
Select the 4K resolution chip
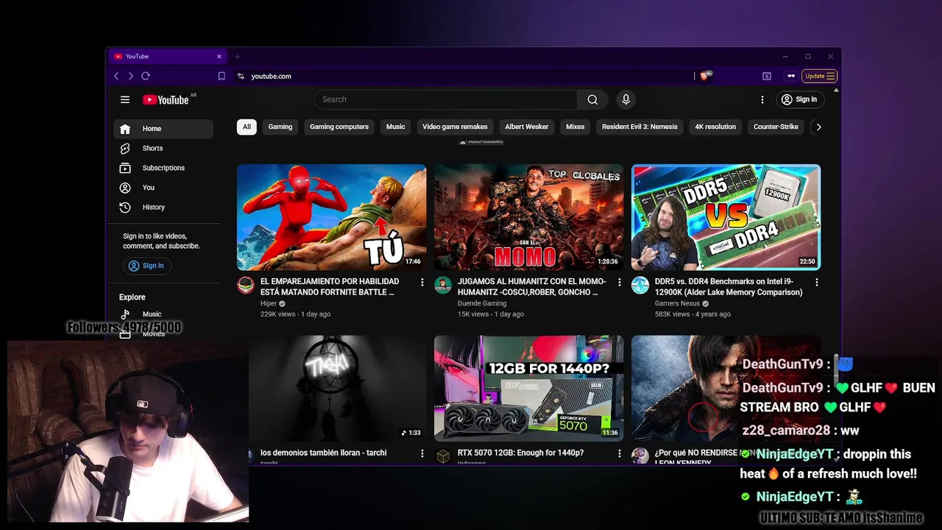pos(715,127)
